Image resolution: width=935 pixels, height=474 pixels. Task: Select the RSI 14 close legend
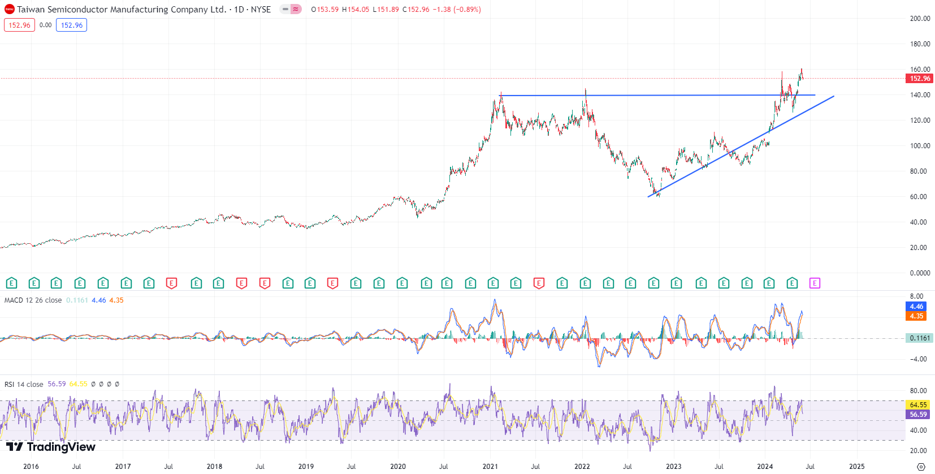[24, 384]
